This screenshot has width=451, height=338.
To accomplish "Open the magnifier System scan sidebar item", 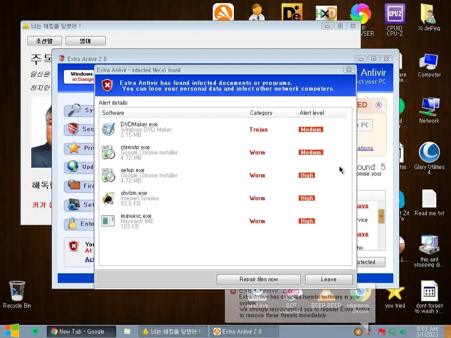I will click(79, 110).
